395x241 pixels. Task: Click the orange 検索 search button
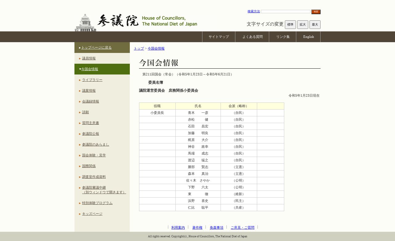[x=316, y=12]
